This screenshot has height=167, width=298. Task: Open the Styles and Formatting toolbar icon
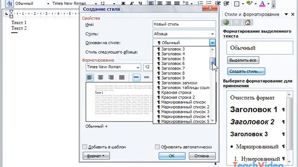[9, 3]
